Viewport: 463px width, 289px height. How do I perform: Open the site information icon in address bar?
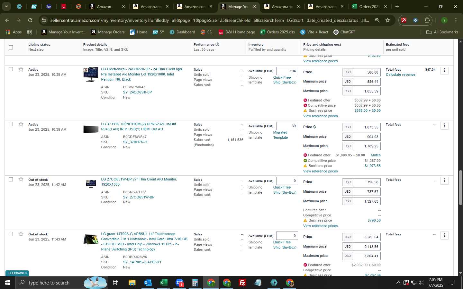click(x=44, y=20)
